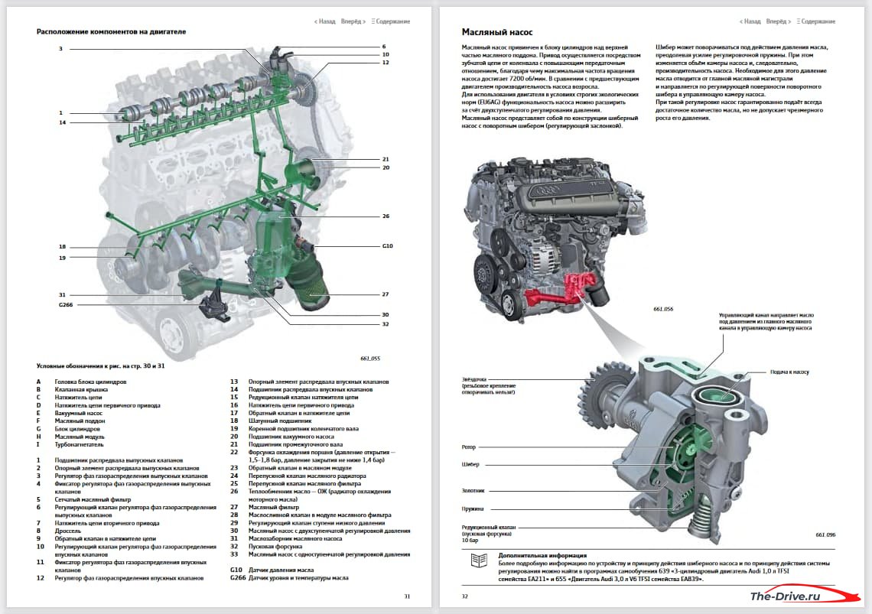Select legend entry 32 "Пусковая форсунка"

[275, 546]
